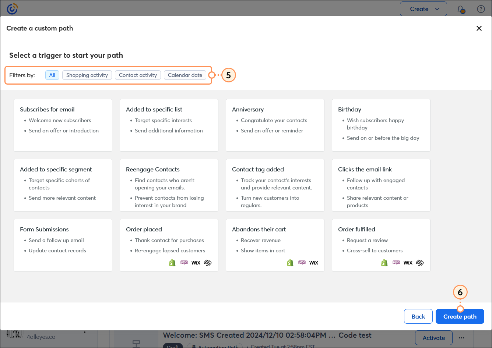Click the Shopify icon in Order placed card
Screen dimensions: 492x348
[x=172, y=263]
